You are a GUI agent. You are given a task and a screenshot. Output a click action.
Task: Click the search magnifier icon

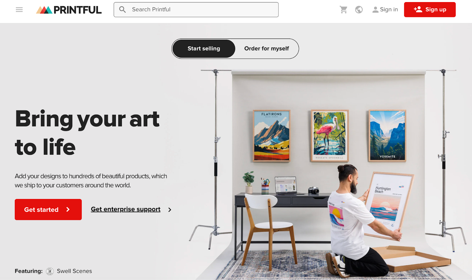click(x=122, y=9)
